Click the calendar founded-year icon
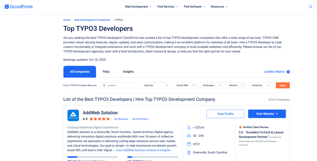 click(189, 144)
